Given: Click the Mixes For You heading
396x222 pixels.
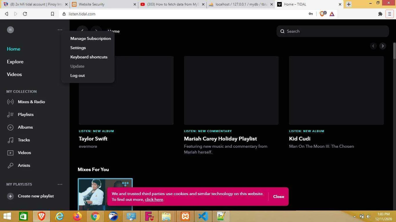Looking at the screenshot, I should pyautogui.click(x=93, y=169).
